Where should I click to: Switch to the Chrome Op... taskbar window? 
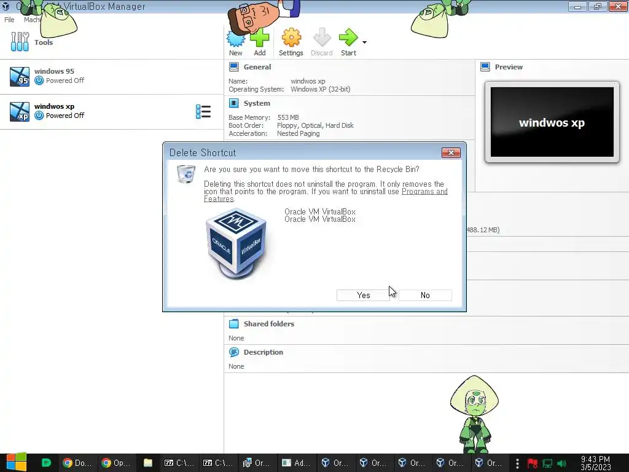coord(115,463)
